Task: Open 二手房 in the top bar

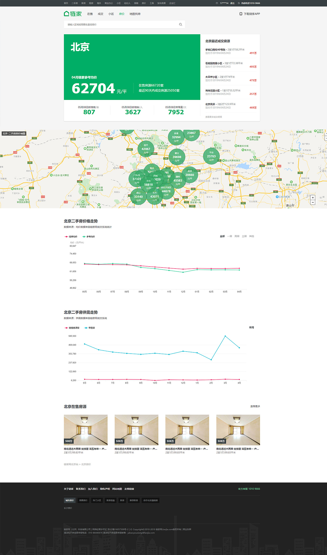Action: point(75,3)
